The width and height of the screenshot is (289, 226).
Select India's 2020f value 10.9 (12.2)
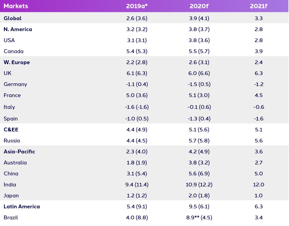pos(199,185)
